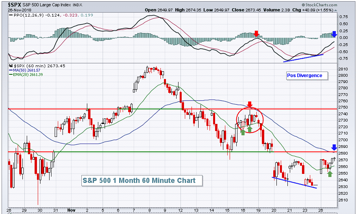Click the PPO histogram value 0.199
This screenshot has width=359, height=214.
[87, 15]
